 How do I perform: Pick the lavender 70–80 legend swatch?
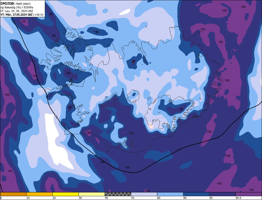click(x=144, y=194)
